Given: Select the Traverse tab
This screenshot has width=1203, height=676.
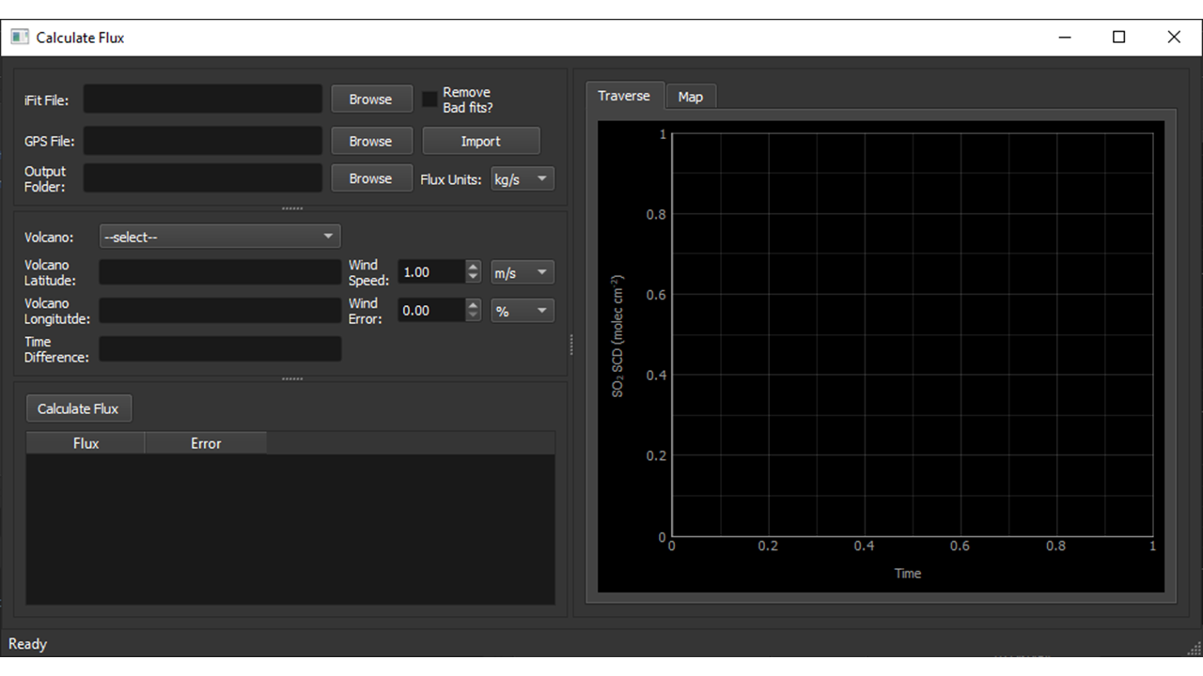Looking at the screenshot, I should pyautogui.click(x=624, y=96).
